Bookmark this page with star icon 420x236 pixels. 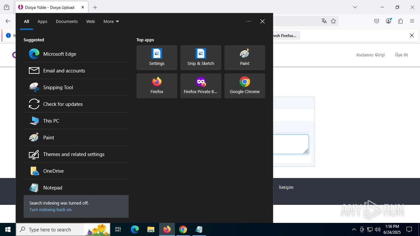click(x=333, y=21)
